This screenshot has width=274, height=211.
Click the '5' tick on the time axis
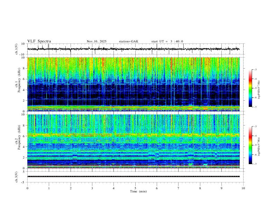tap(135, 188)
